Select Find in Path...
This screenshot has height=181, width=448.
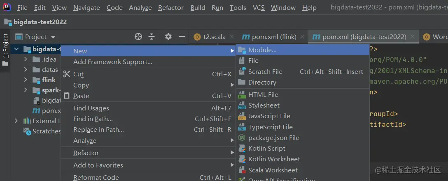tap(148, 119)
